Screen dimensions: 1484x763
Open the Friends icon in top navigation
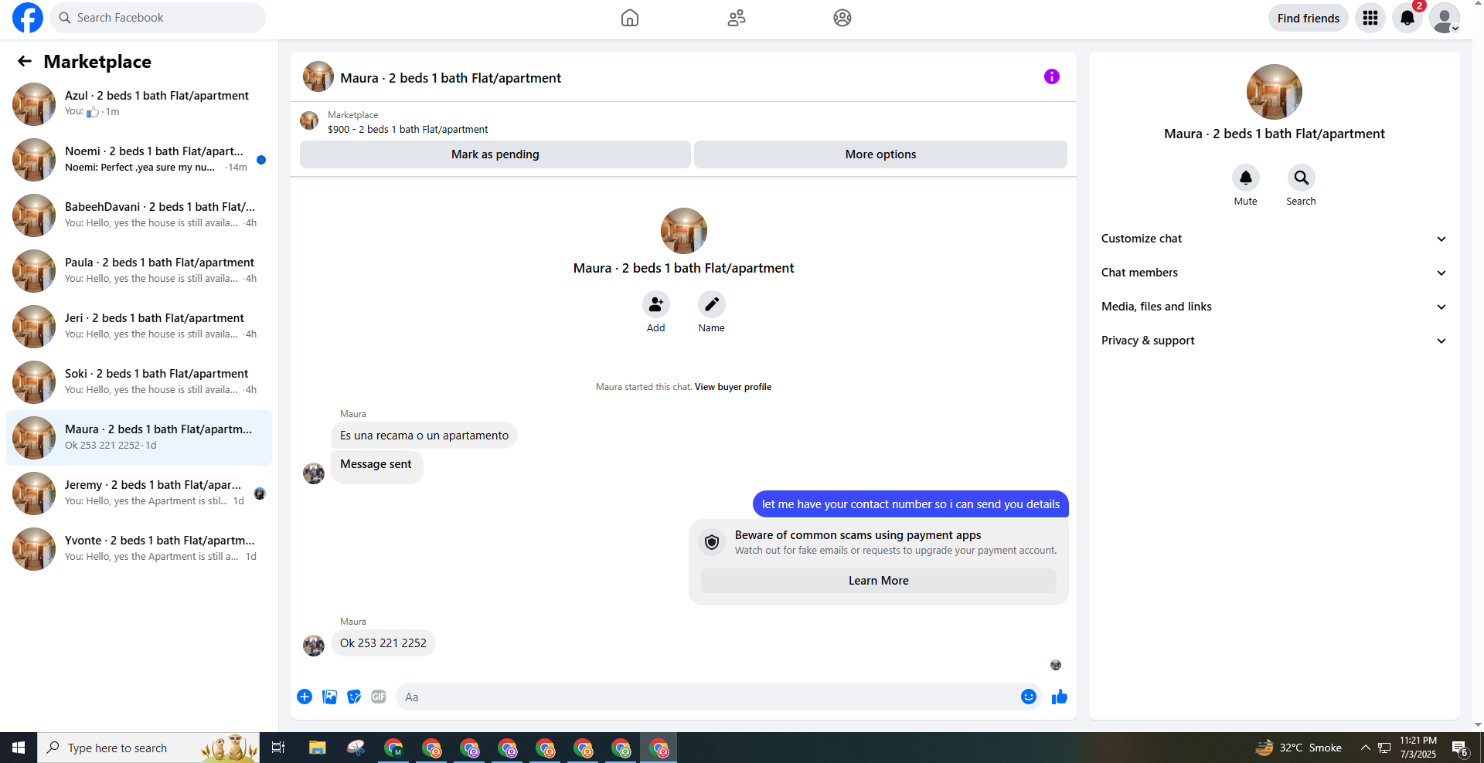[737, 18]
